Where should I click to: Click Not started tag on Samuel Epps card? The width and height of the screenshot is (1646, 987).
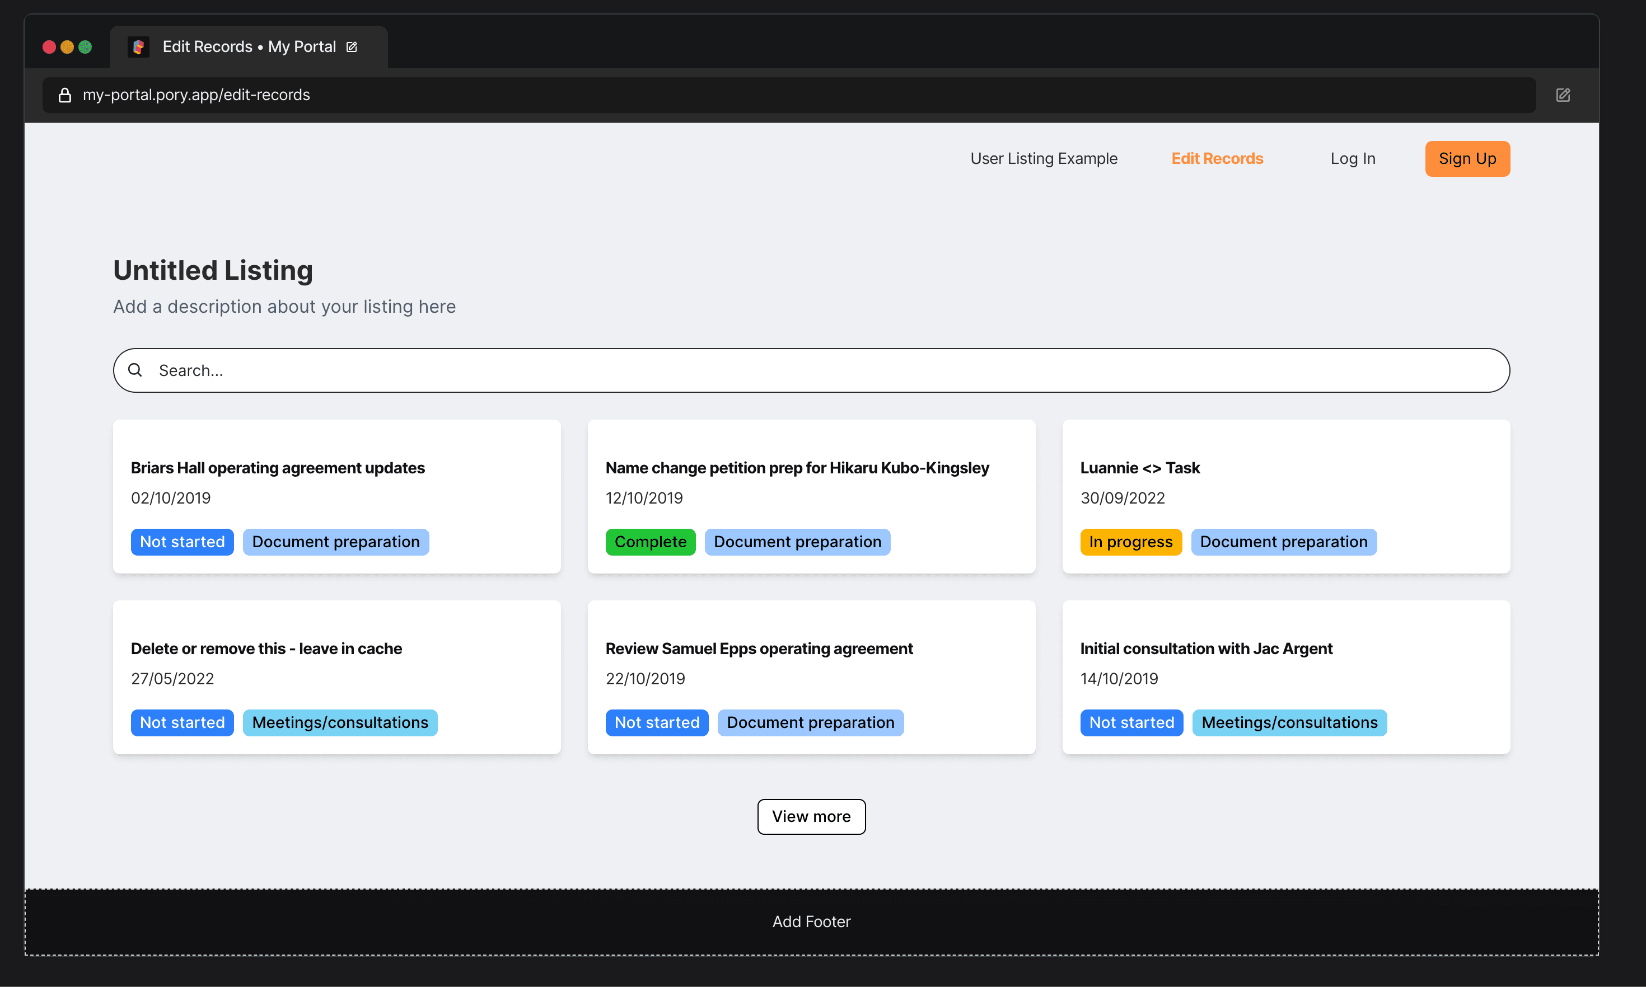[x=657, y=722]
